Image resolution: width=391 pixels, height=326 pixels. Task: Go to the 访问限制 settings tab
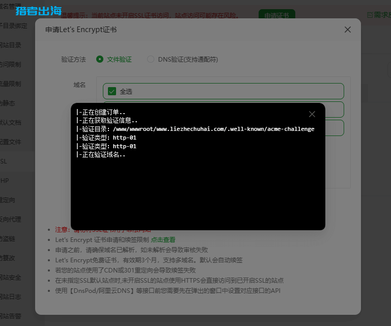pos(11,64)
